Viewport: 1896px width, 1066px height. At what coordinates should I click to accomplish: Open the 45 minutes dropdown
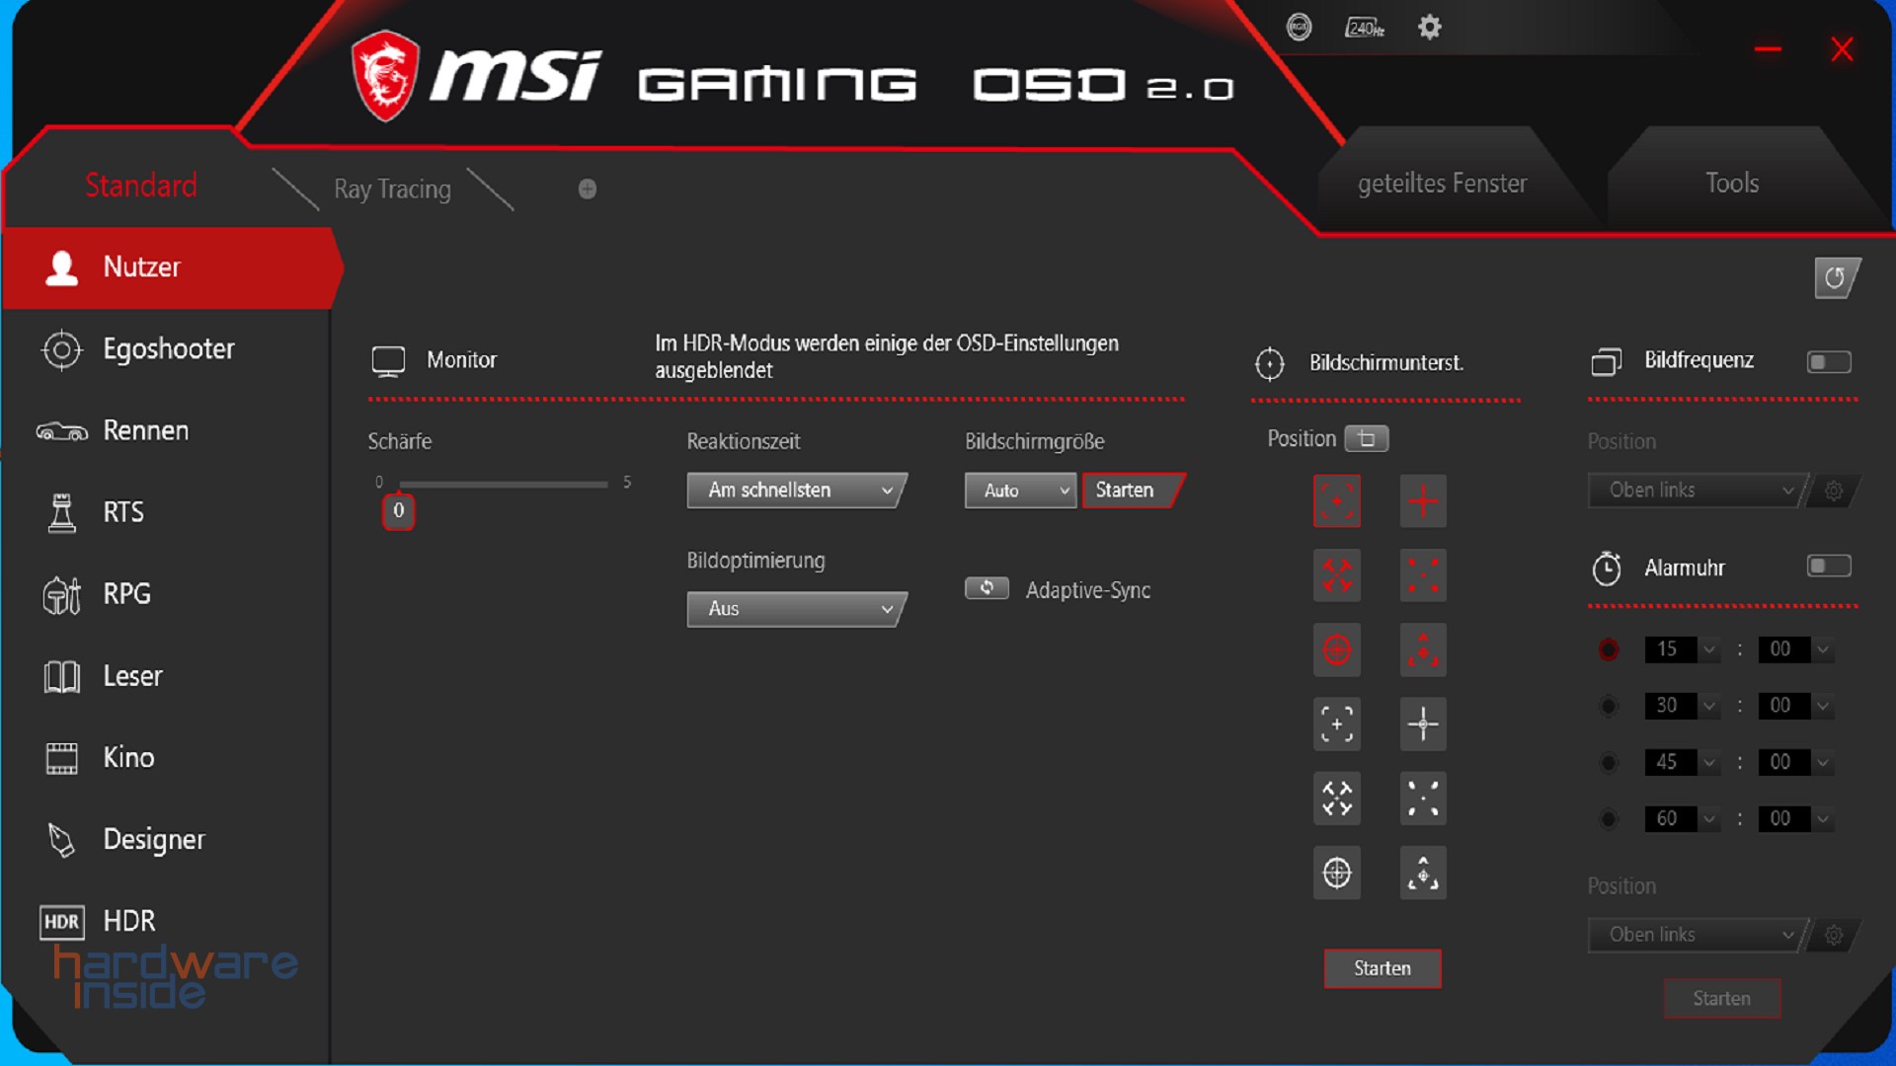click(x=1683, y=762)
